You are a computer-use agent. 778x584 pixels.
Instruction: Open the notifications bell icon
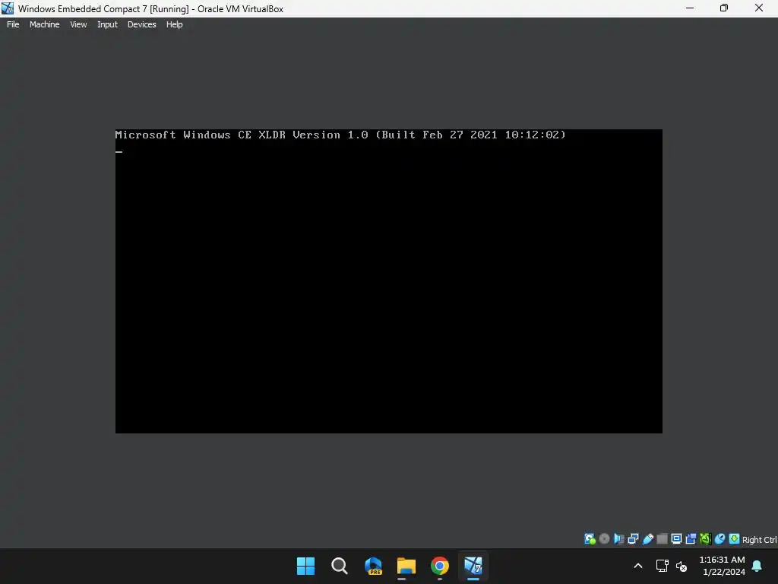[x=757, y=566]
